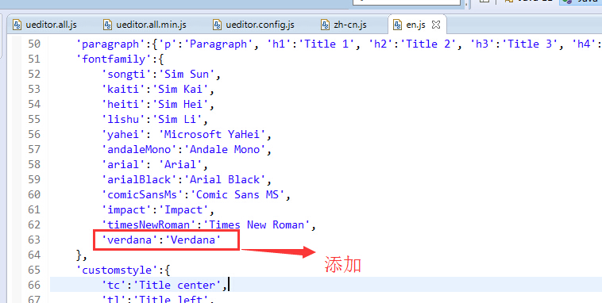This screenshot has height=303, width=602.
Task: Click the file icon on the ueditor.all.min.js tab
Action: coord(107,25)
